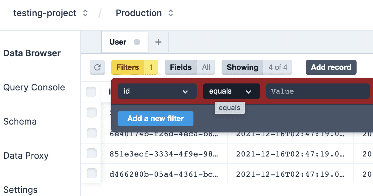
Task: Select the checkbox header to pick all rows
Action: pos(91,91)
